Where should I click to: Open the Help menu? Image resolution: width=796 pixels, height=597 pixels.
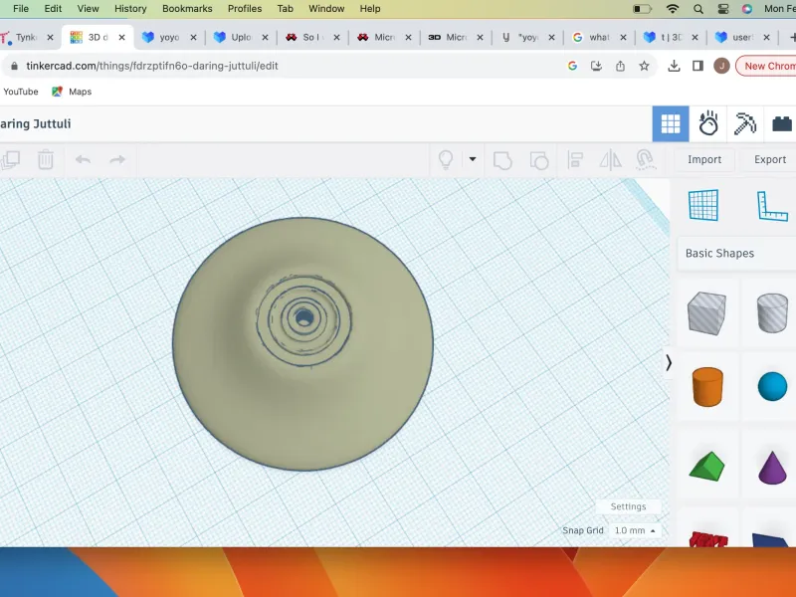pos(370,9)
